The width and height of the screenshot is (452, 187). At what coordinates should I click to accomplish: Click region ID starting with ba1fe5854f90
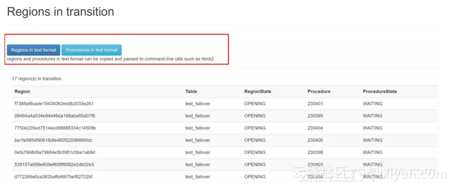[x=53, y=140]
